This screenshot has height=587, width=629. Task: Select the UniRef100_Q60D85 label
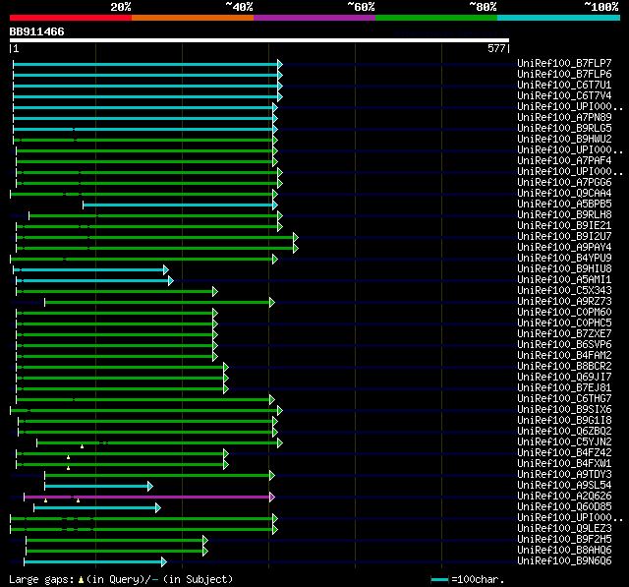click(x=564, y=507)
